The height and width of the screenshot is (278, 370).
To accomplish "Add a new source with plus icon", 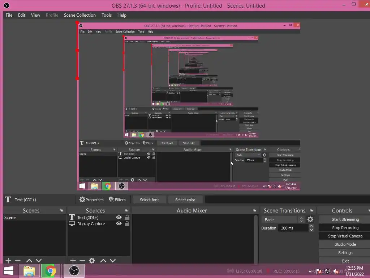I will [x=73, y=261].
